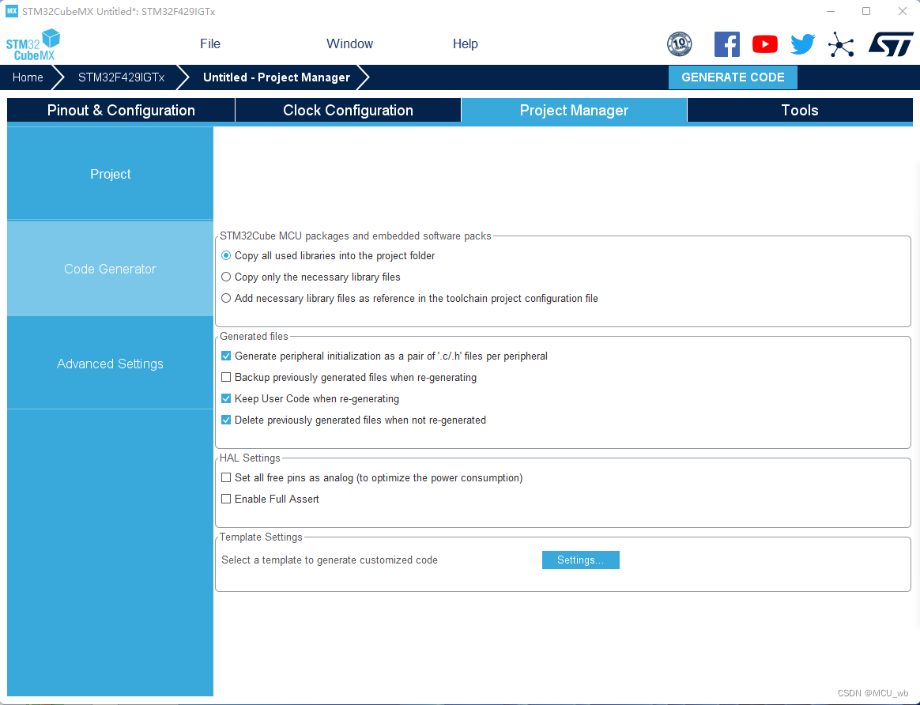
Task: Go to Home breadcrumb
Action: click(x=28, y=77)
